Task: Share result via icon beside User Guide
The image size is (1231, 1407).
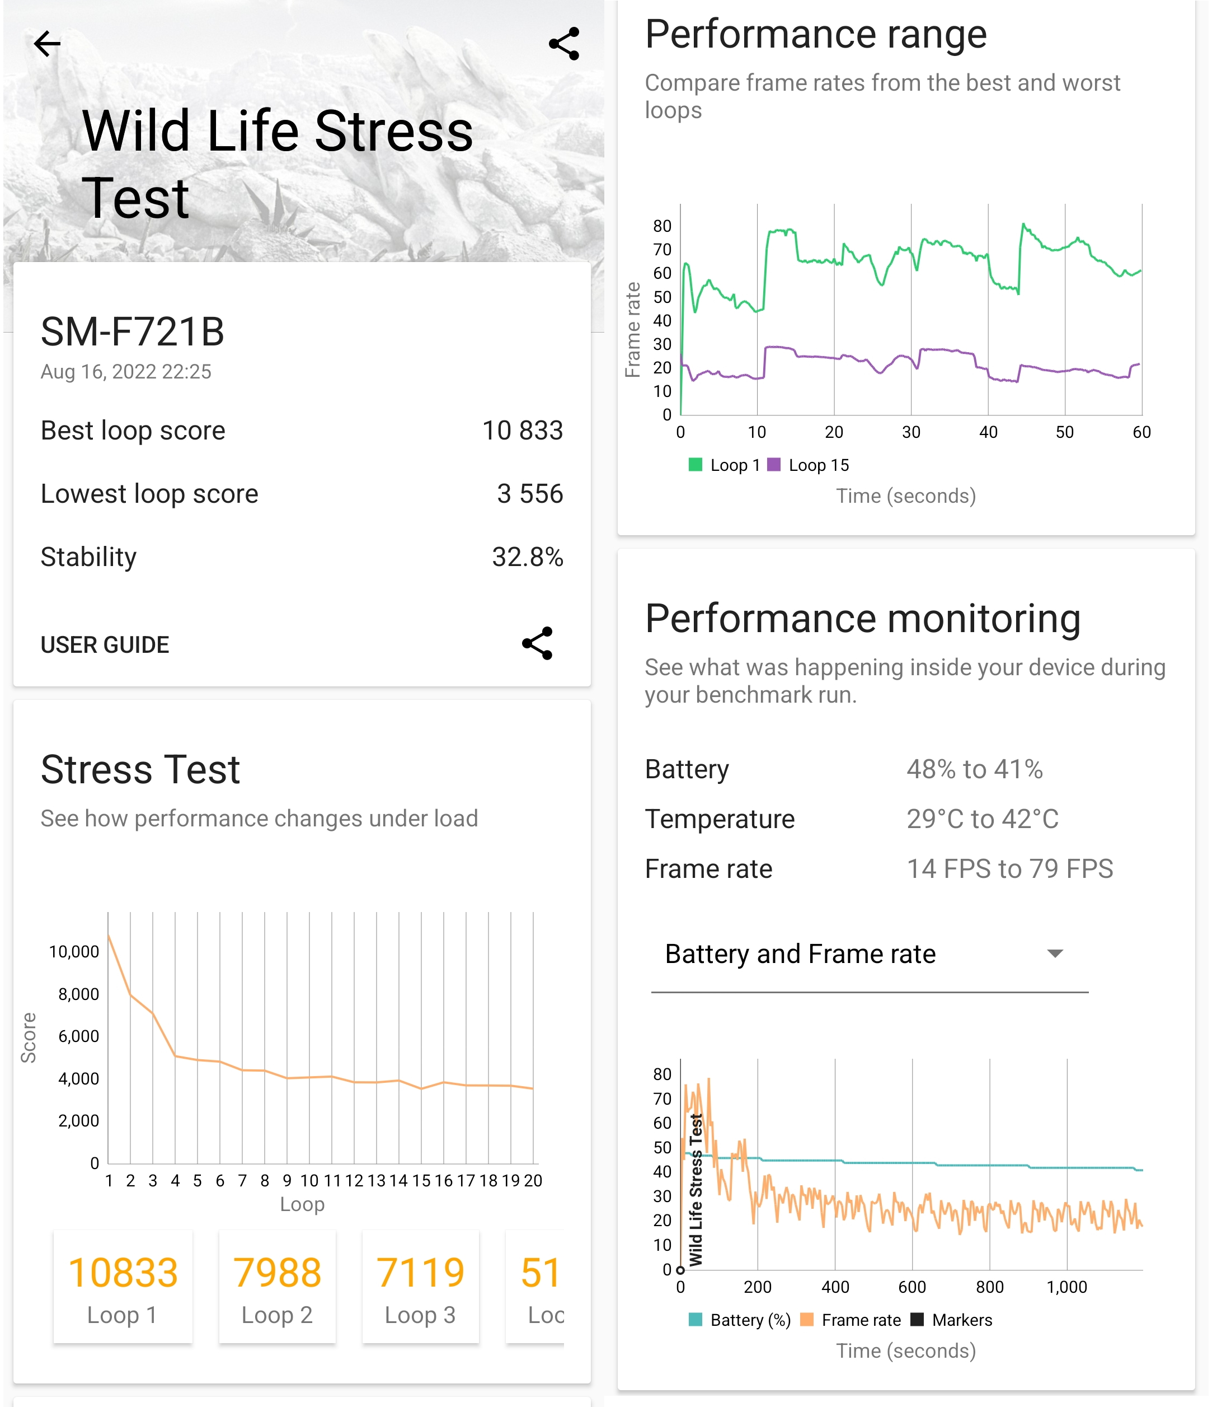Action: [537, 643]
